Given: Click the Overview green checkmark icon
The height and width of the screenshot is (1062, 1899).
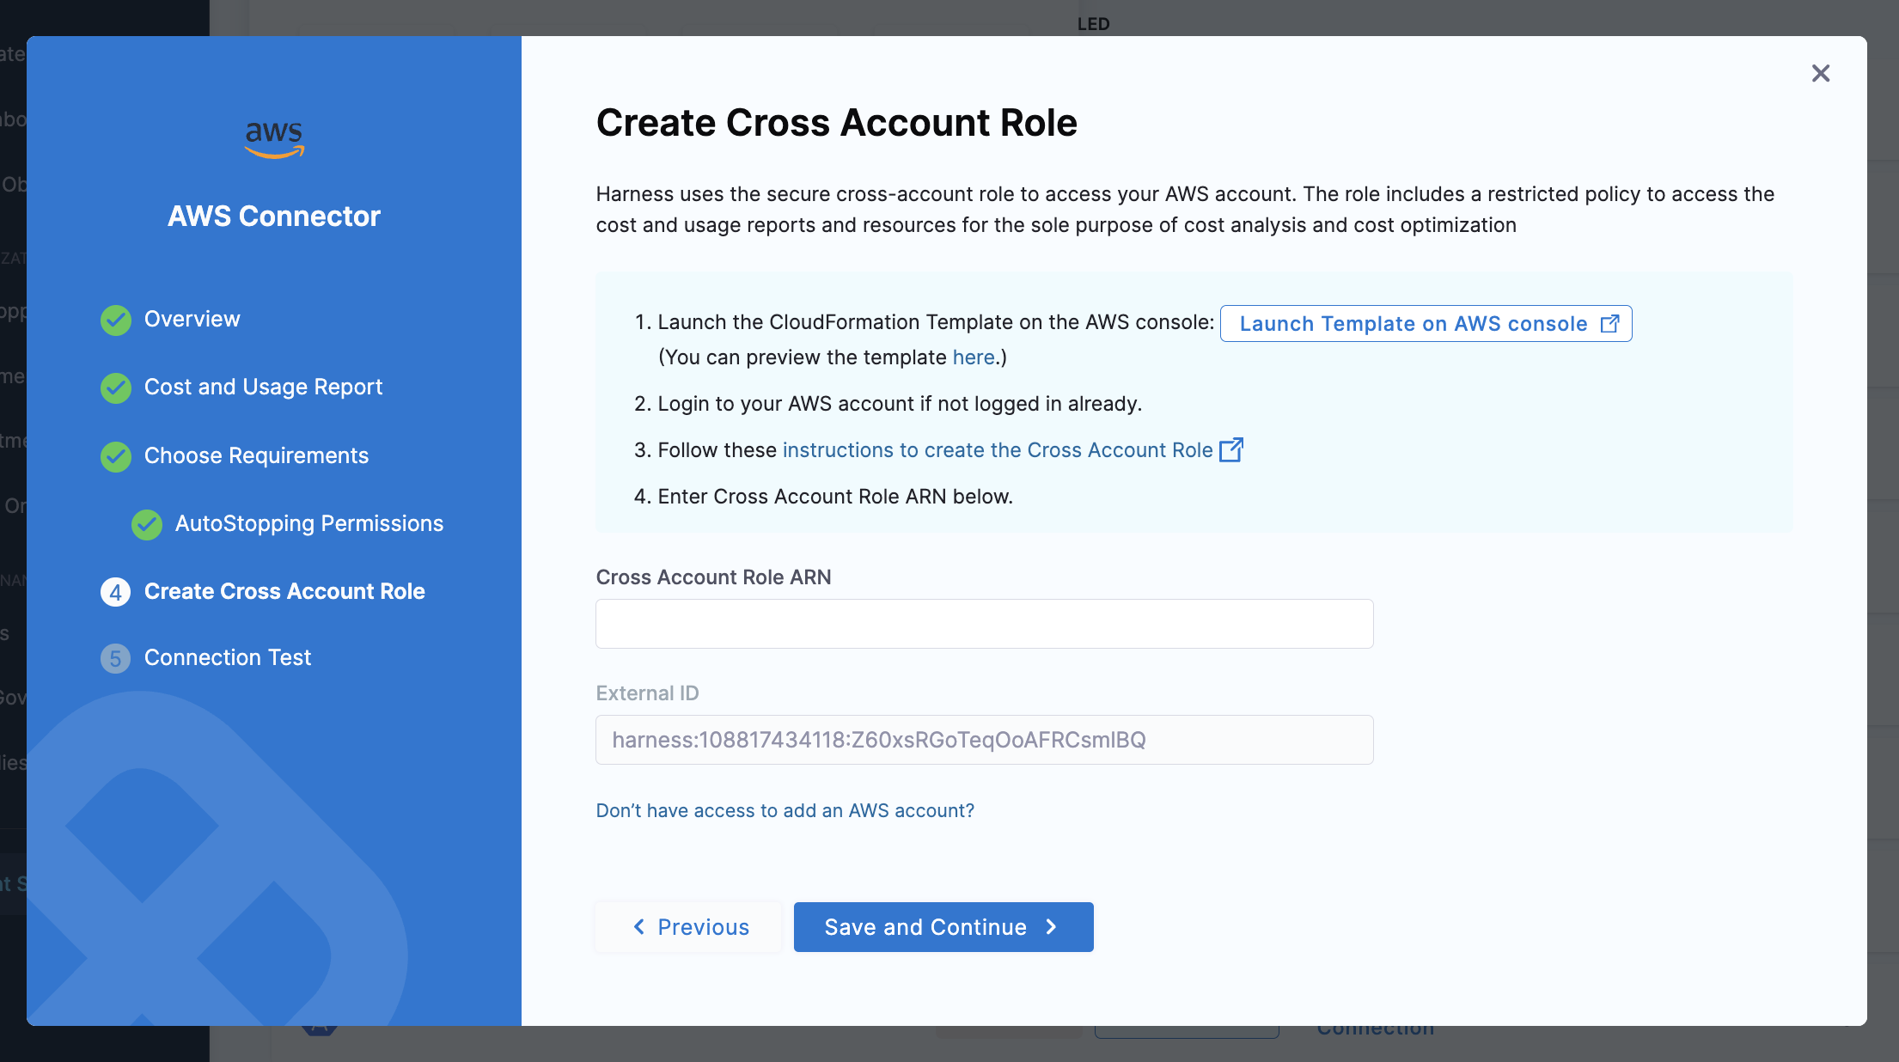Looking at the screenshot, I should pyautogui.click(x=116, y=320).
